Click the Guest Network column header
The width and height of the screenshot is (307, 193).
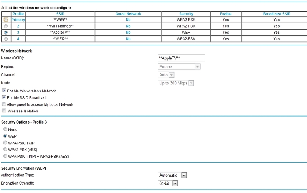click(128, 14)
